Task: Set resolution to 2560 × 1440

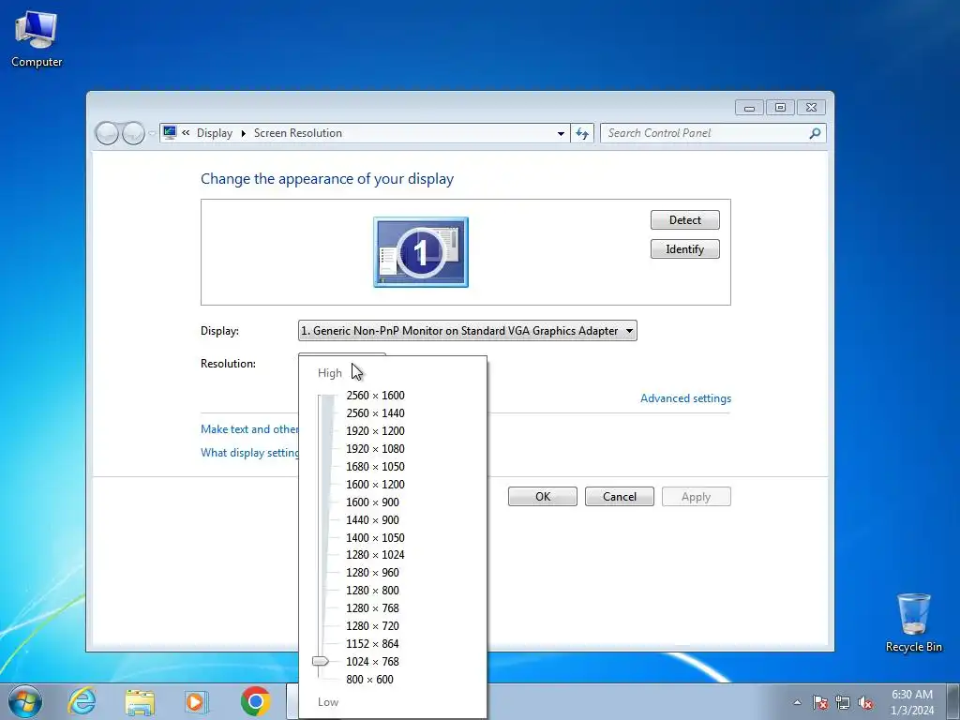Action: point(375,413)
